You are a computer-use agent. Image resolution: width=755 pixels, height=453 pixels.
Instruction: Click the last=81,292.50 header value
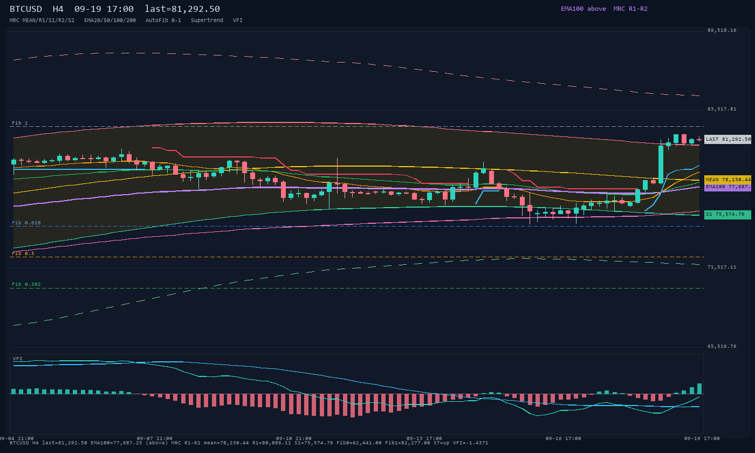coord(182,9)
